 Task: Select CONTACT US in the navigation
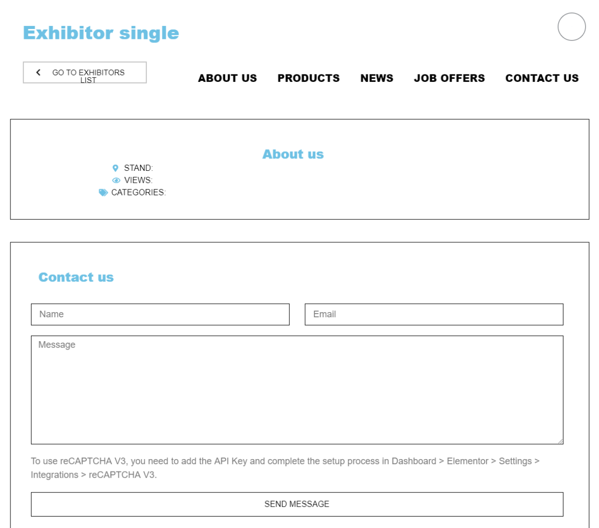542,78
